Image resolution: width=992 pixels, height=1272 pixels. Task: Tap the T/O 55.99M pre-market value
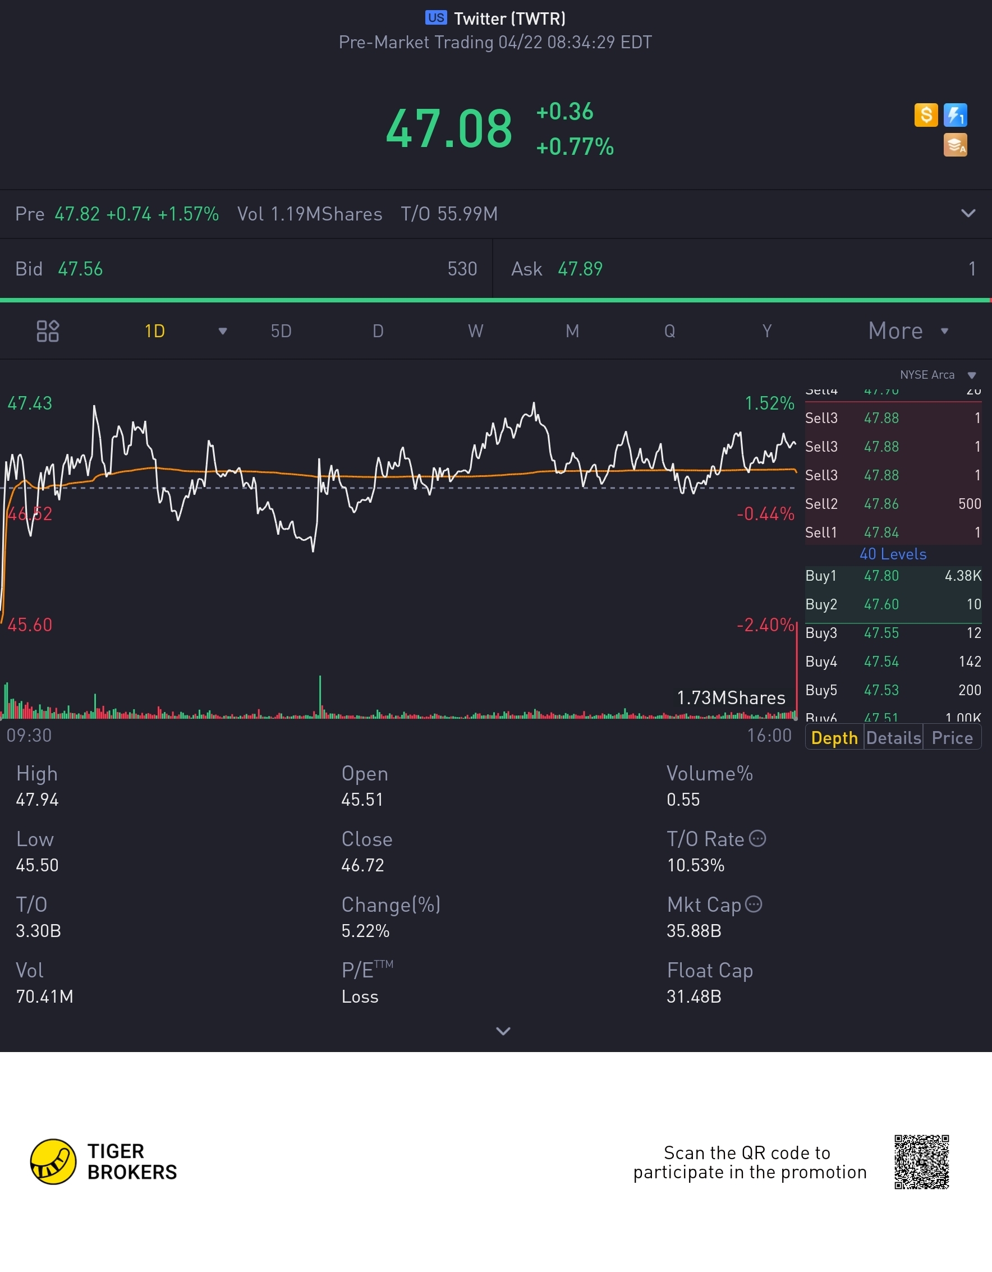click(x=449, y=214)
